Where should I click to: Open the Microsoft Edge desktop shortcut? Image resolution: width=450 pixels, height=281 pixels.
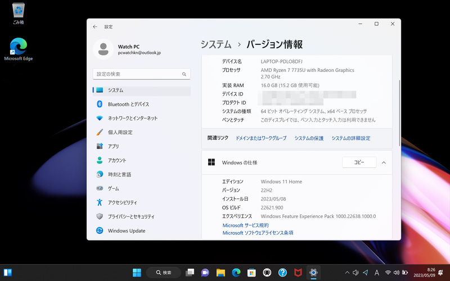point(19,49)
